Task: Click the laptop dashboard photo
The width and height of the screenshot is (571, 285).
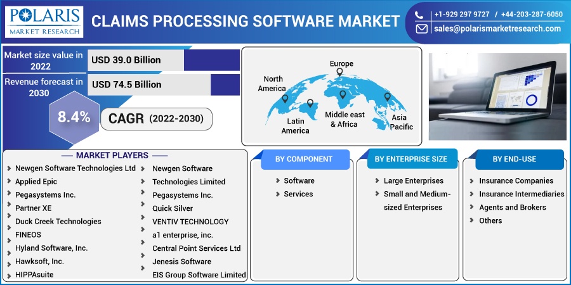Action: click(x=497, y=97)
